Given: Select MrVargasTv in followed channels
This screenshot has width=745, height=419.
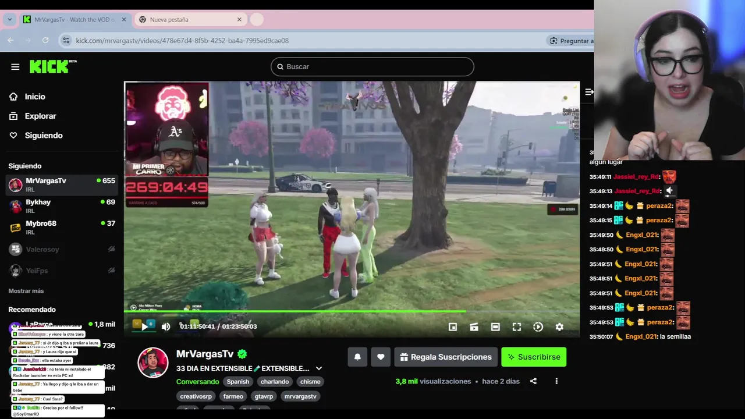Looking at the screenshot, I should pos(61,184).
